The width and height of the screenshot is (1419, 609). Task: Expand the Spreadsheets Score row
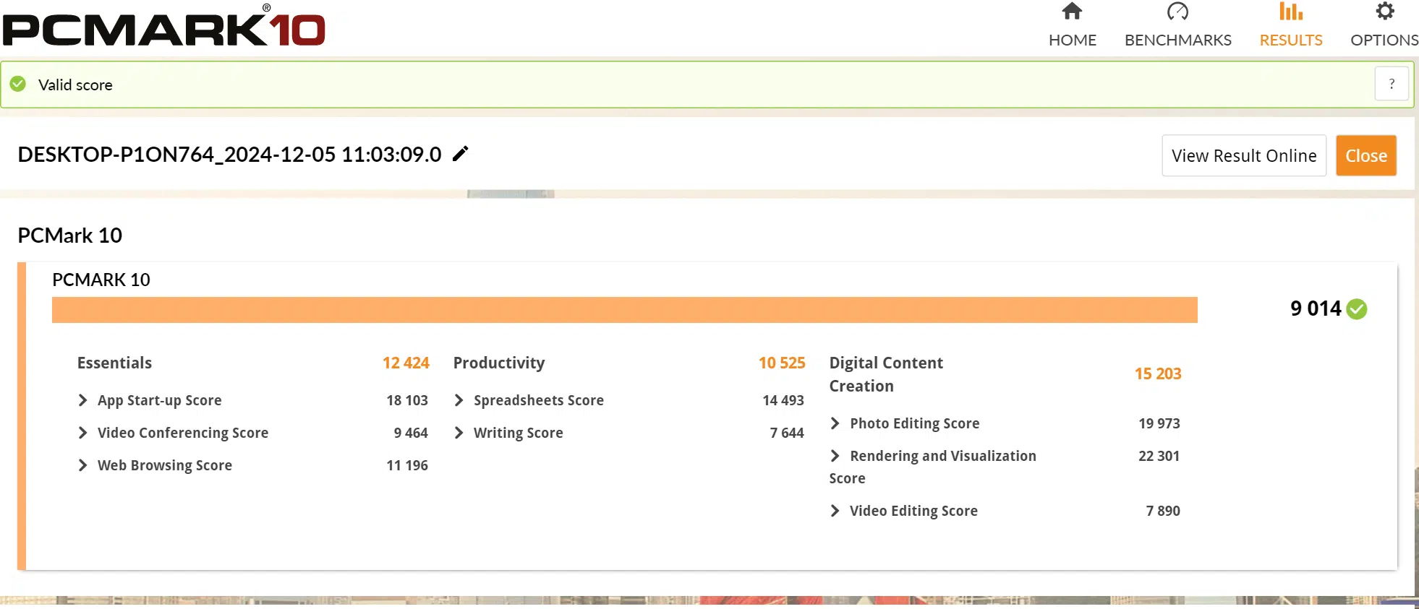point(459,400)
